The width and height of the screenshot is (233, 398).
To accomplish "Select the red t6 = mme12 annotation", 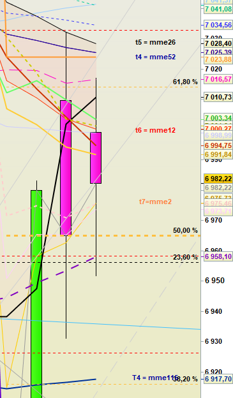I will pos(155,130).
